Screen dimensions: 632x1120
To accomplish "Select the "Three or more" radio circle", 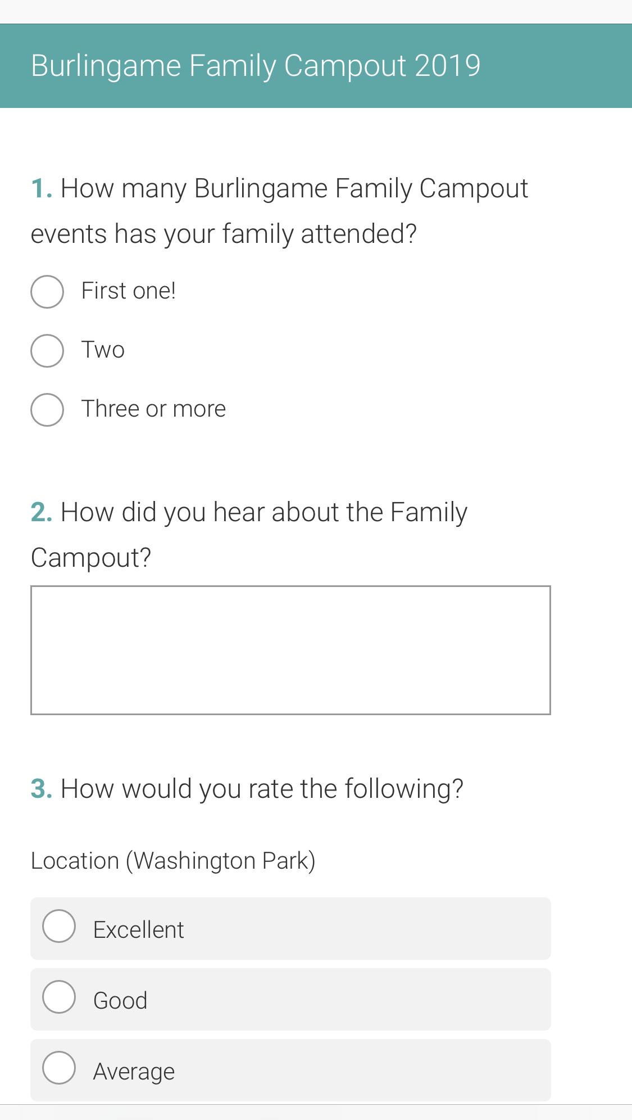I will click(x=47, y=410).
